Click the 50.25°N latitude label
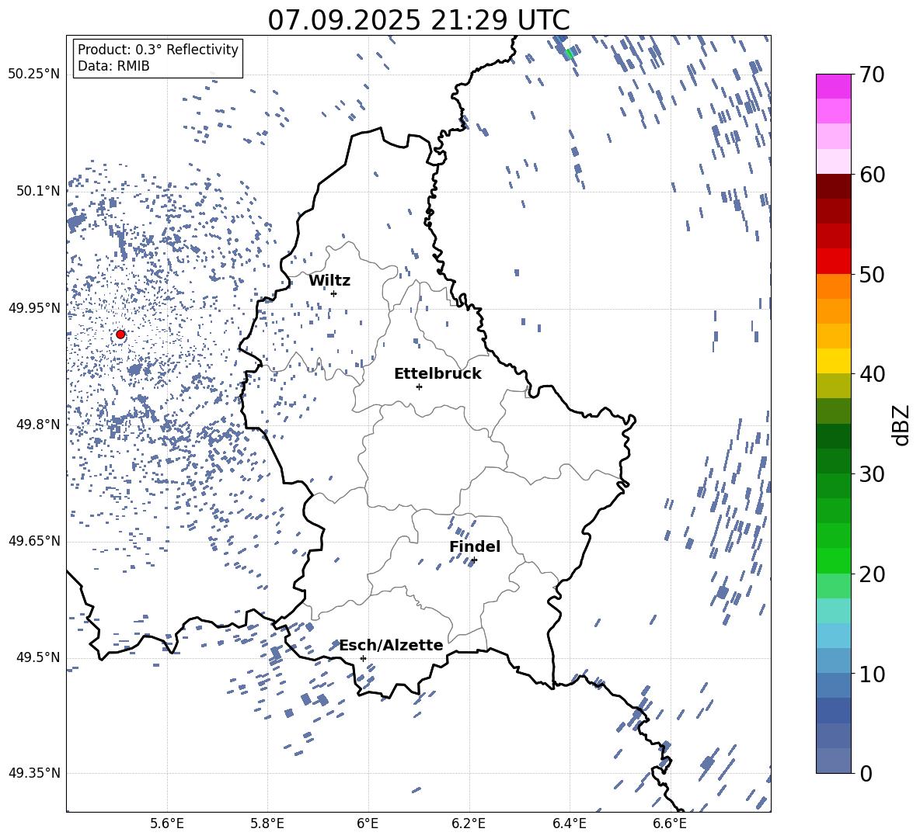 34,75
